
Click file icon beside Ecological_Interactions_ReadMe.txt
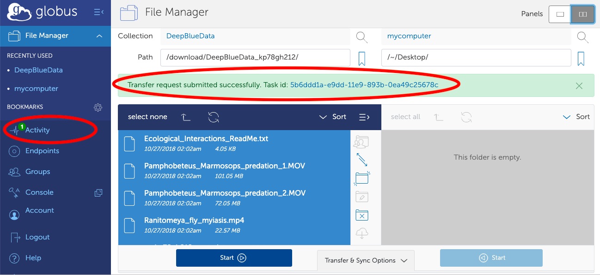pos(129,143)
